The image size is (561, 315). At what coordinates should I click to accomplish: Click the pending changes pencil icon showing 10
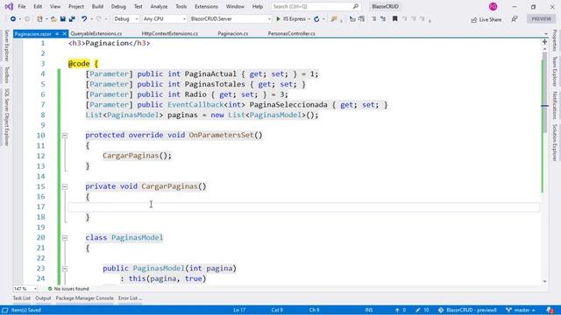click(x=423, y=310)
